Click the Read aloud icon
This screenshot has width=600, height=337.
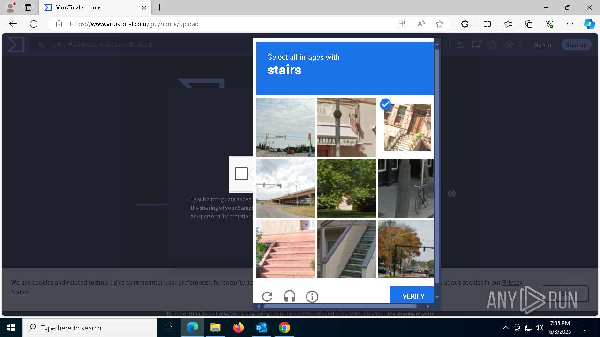tap(421, 24)
